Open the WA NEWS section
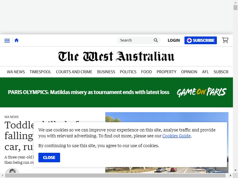The height and width of the screenshot is (178, 238). coord(16,72)
